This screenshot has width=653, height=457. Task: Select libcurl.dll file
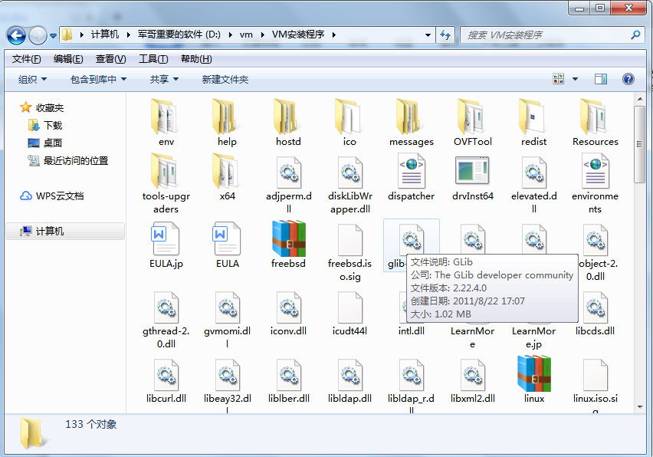[x=166, y=381]
